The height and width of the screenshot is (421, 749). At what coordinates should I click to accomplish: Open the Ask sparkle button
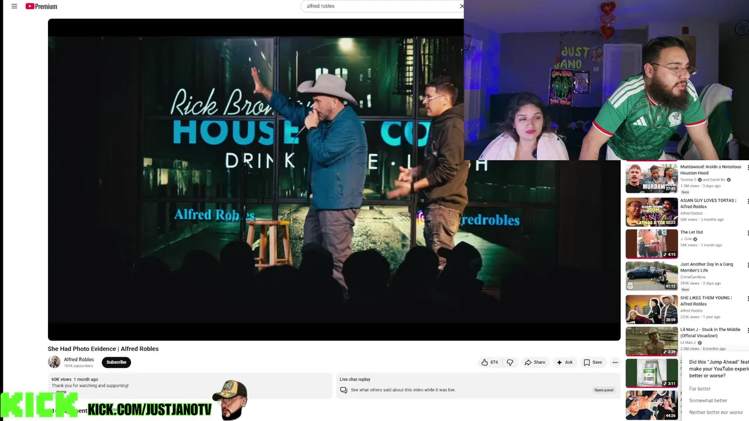pos(564,363)
